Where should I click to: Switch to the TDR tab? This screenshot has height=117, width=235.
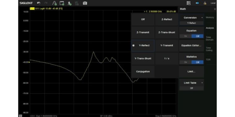click(x=208, y=59)
